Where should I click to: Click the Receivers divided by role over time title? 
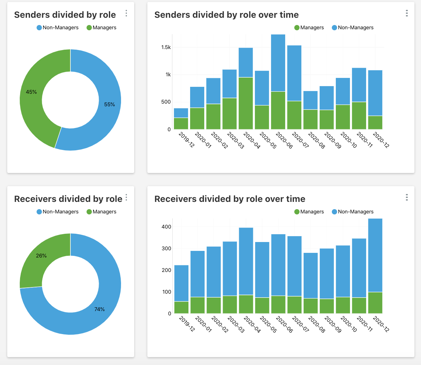pos(230,199)
